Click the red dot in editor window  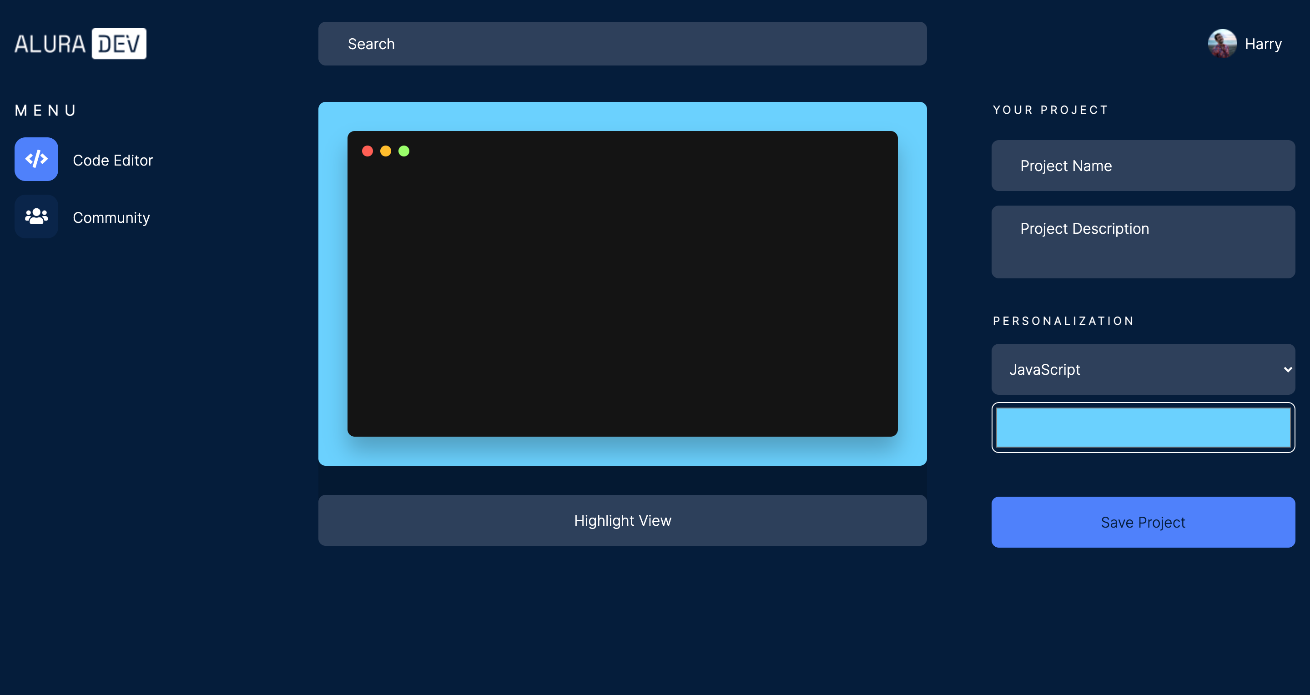tap(367, 151)
